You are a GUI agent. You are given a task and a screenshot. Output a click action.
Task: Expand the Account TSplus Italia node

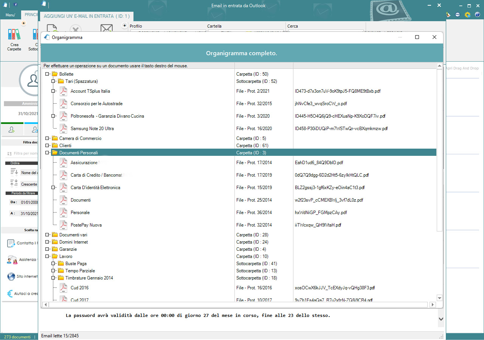[x=53, y=91]
